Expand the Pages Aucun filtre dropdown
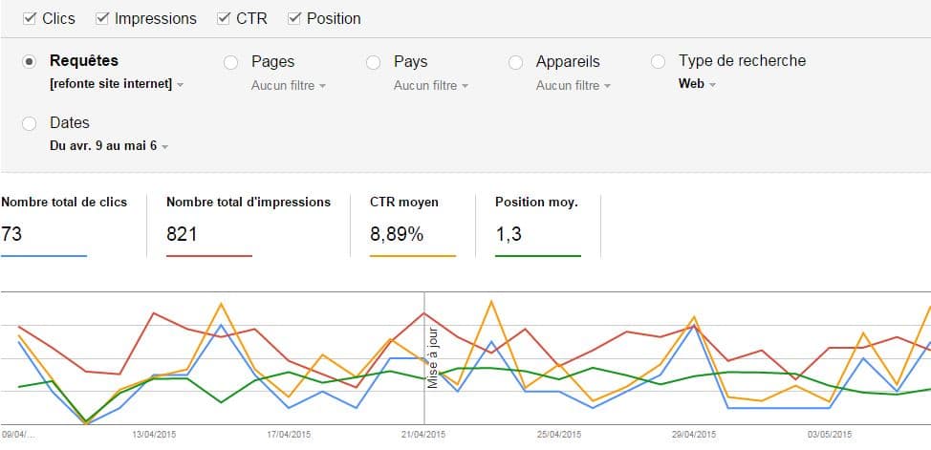Screen dimensions: 931x450 point(289,85)
